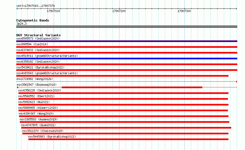This screenshot has height=150, width=245.
Task: Select the red nsv5566552 variant bar
Action: [123, 99]
